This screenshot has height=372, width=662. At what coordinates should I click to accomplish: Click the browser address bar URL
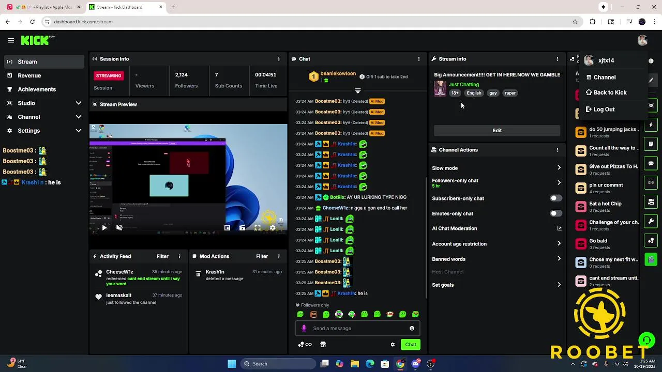tap(83, 22)
